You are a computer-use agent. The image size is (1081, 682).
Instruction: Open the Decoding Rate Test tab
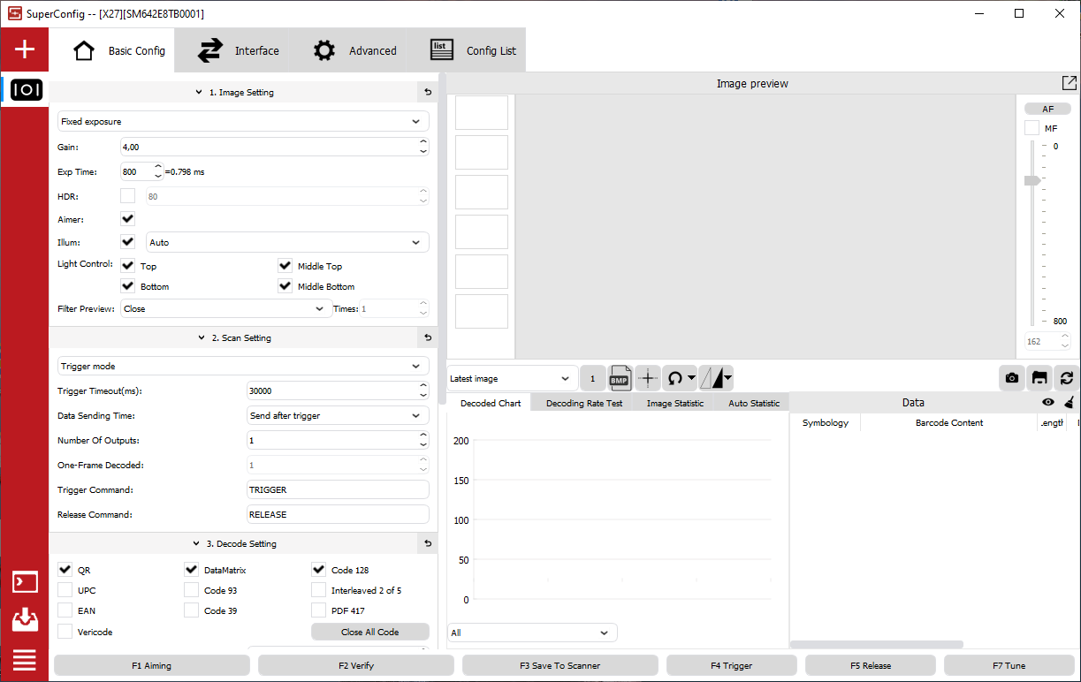(x=583, y=403)
